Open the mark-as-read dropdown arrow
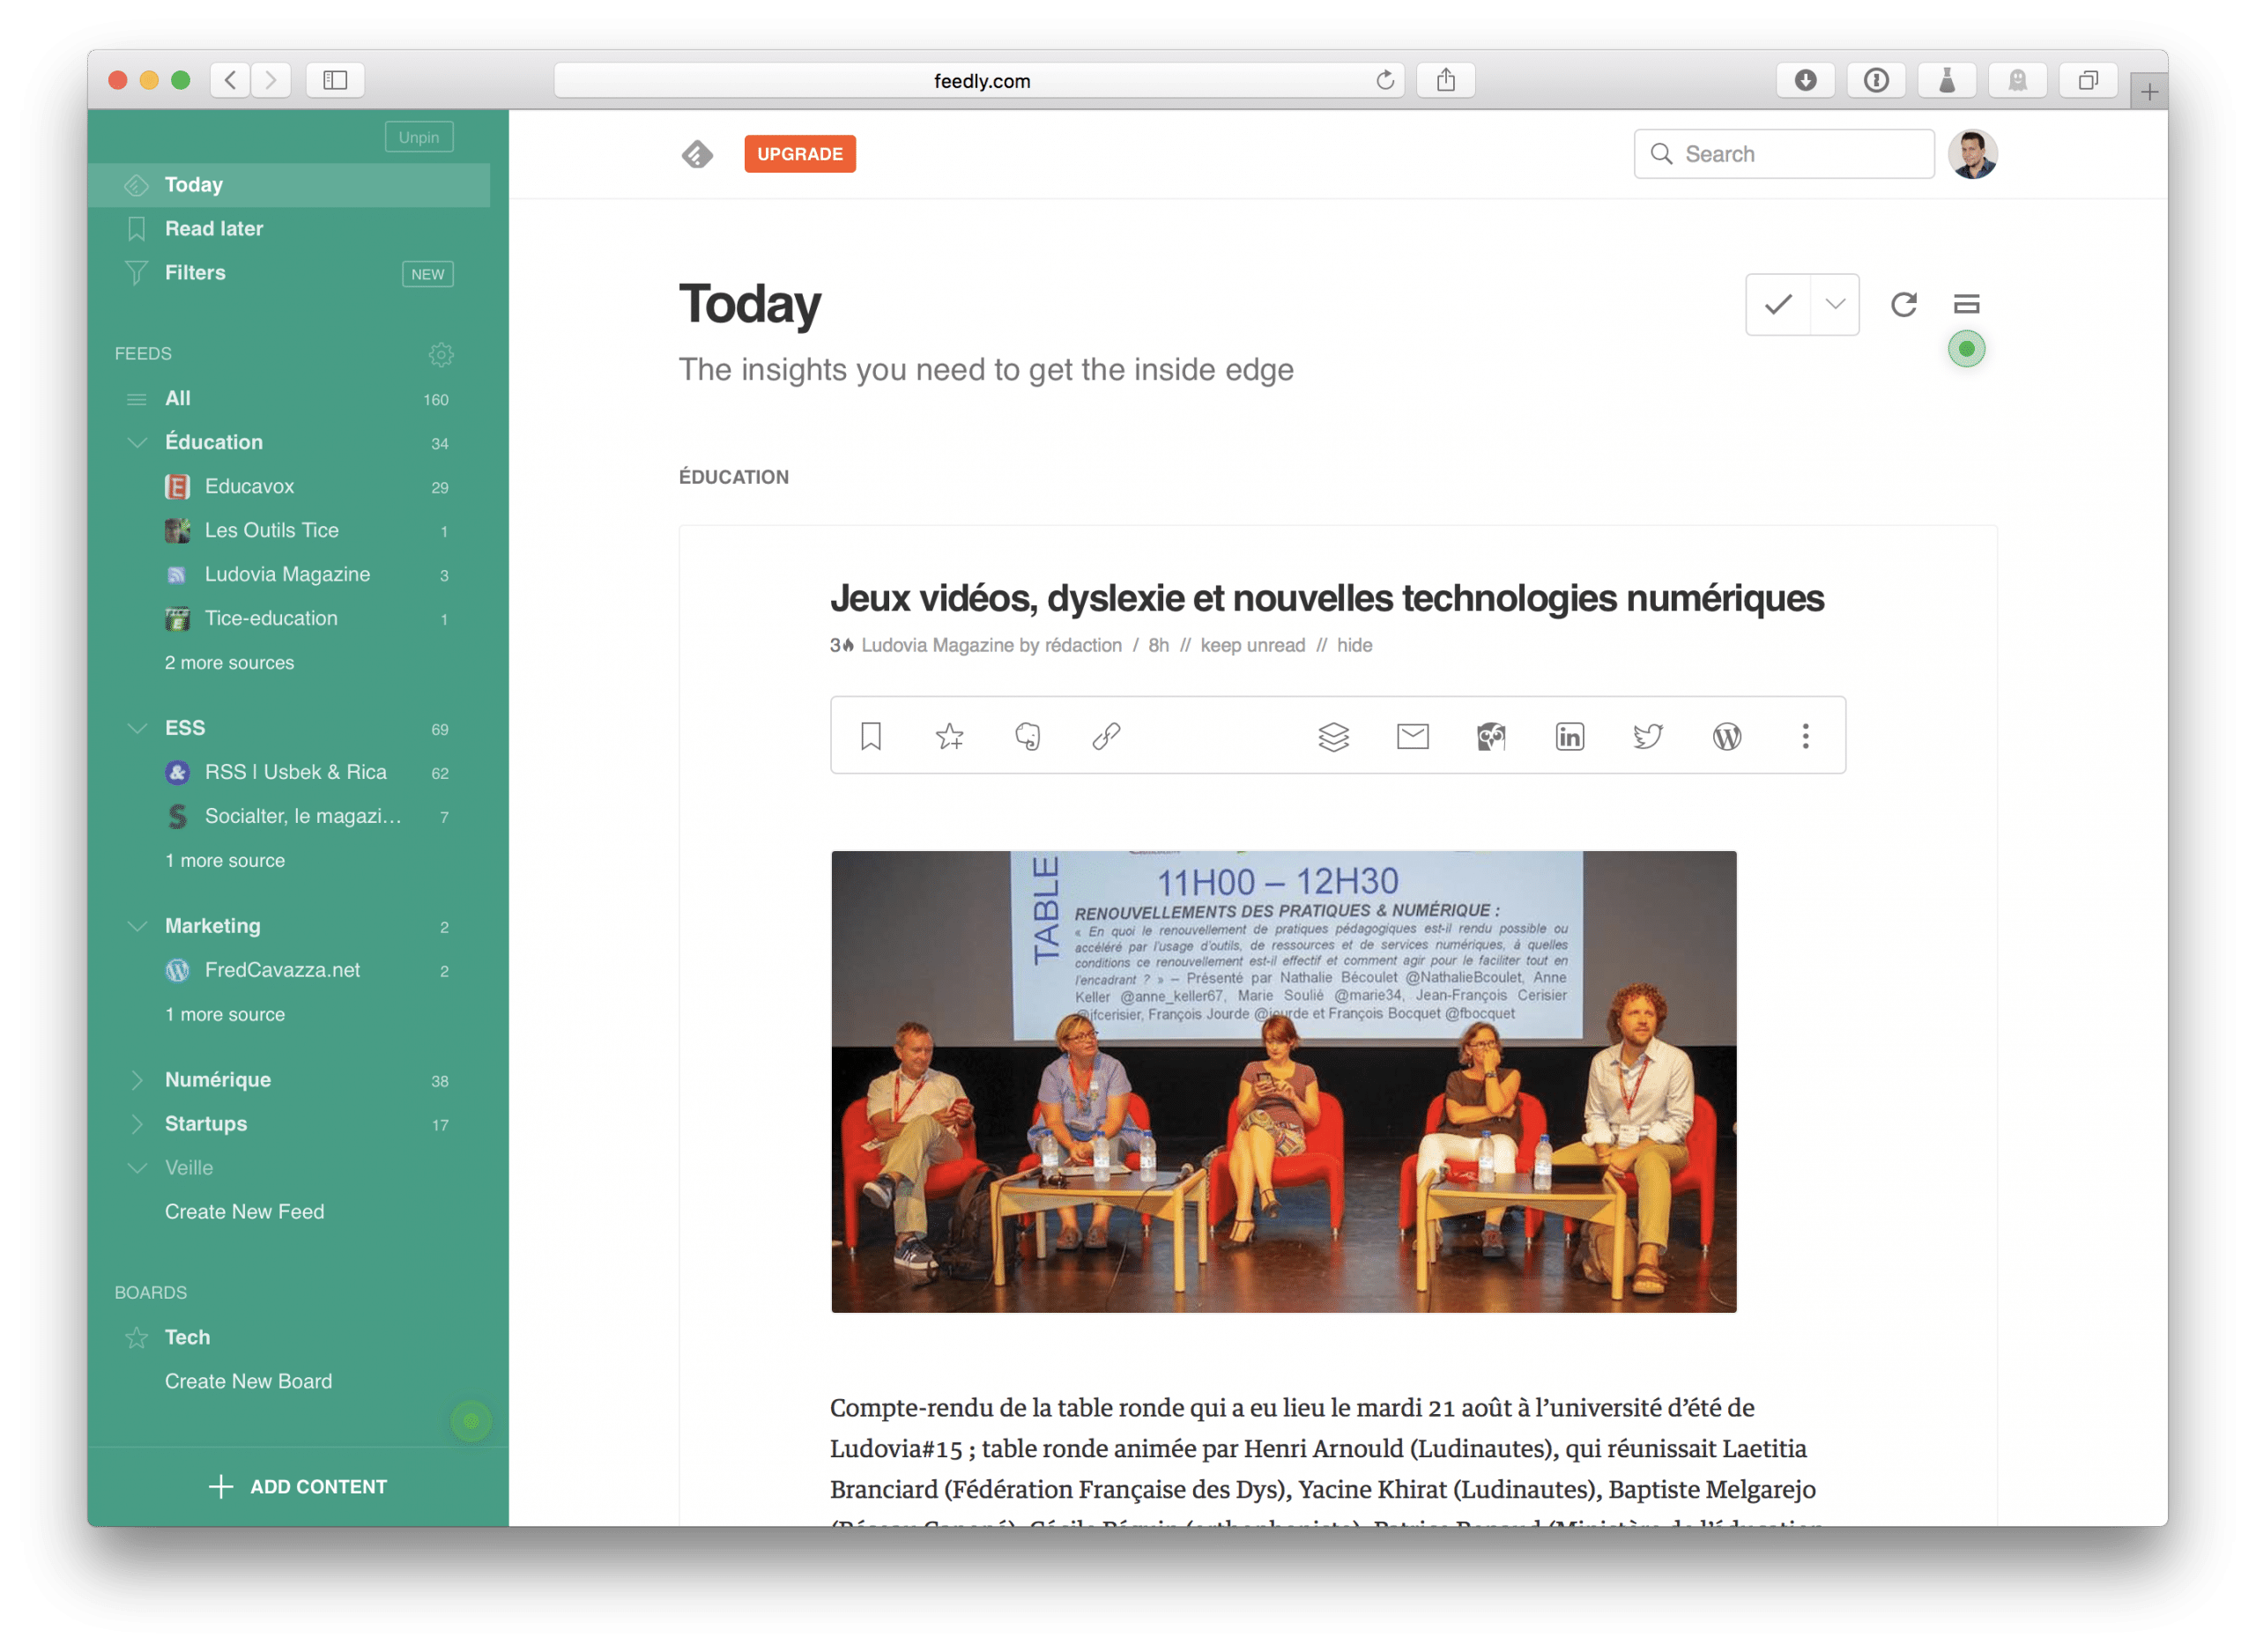 (x=1834, y=304)
